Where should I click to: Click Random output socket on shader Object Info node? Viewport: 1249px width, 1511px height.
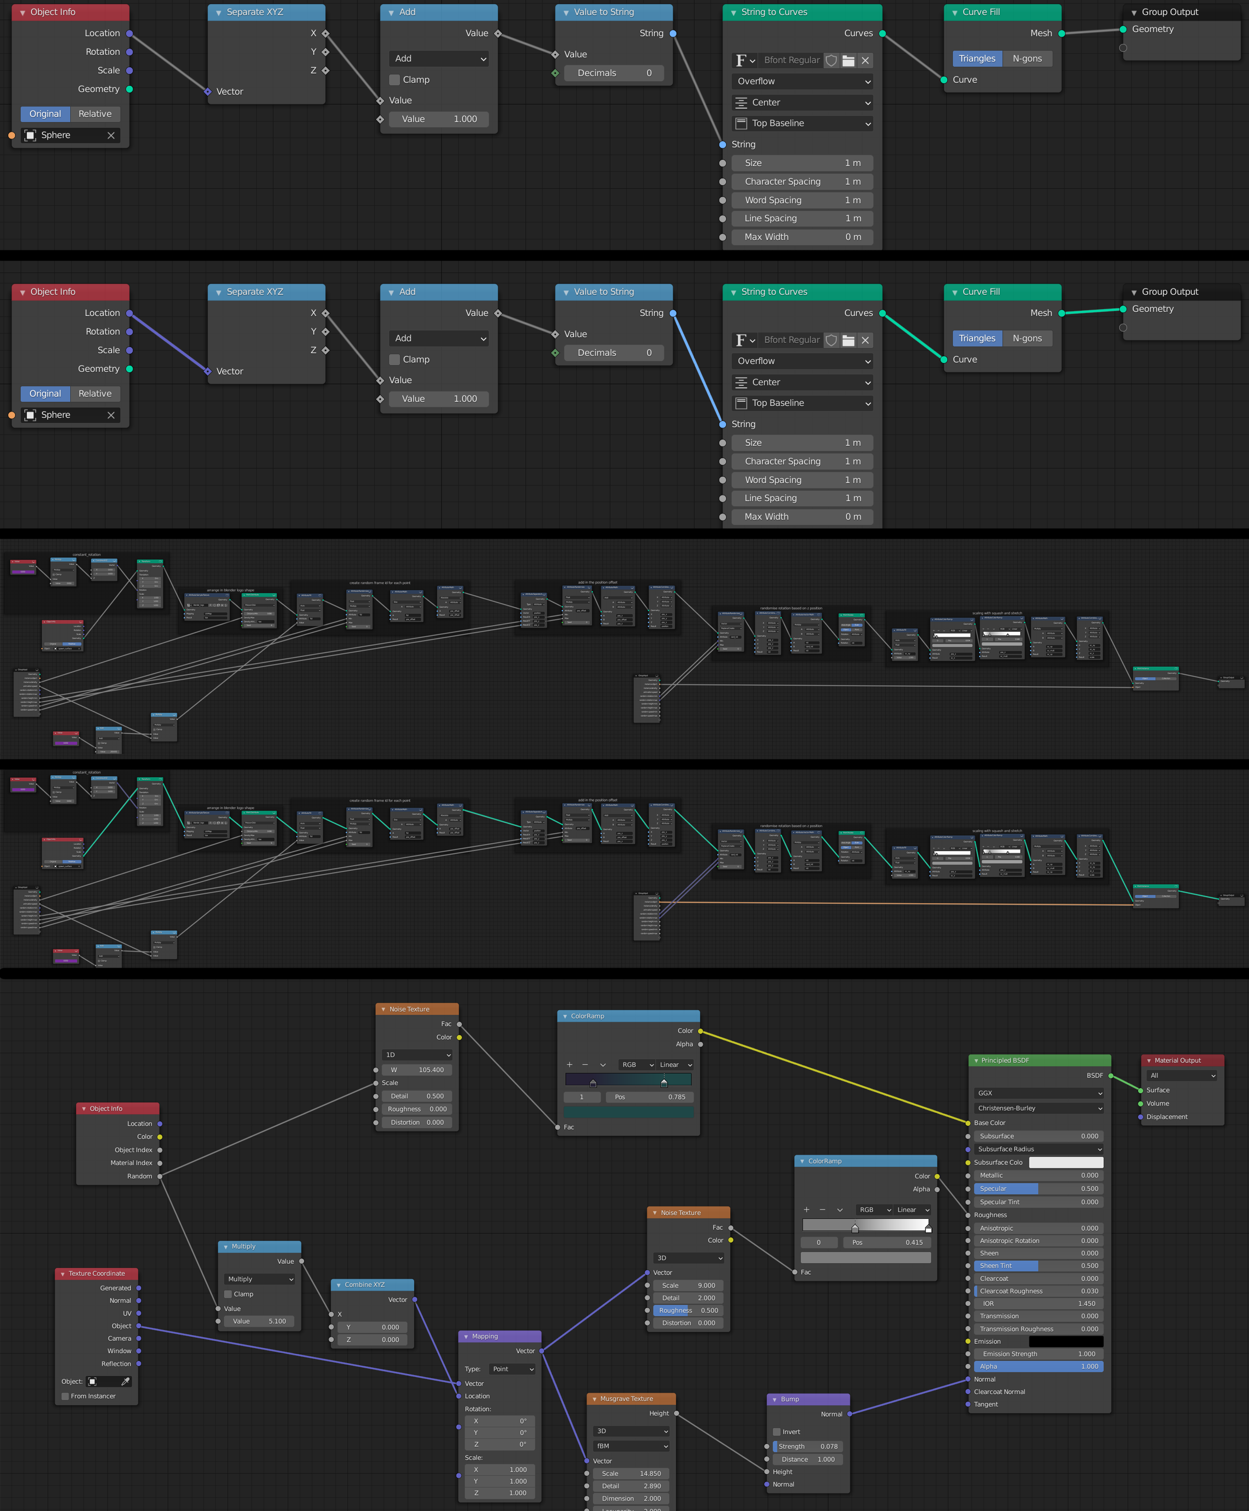coord(160,1176)
